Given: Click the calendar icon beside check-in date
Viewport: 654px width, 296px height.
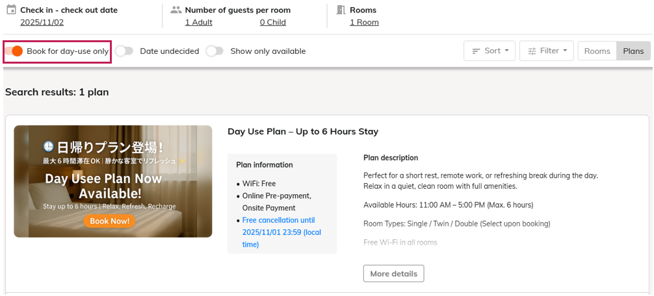Looking at the screenshot, I should click(x=10, y=10).
